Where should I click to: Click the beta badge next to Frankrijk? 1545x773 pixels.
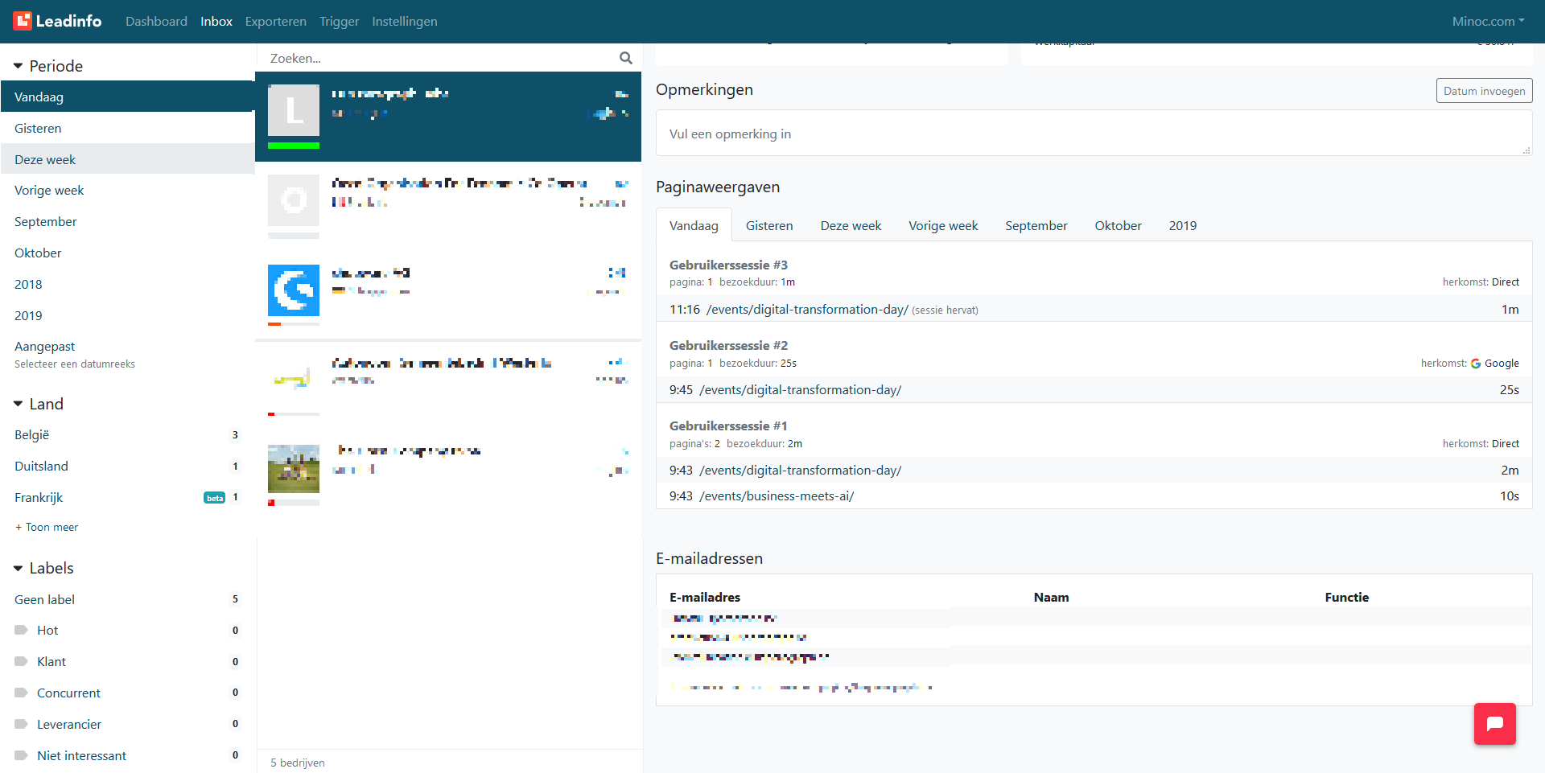[x=214, y=498]
